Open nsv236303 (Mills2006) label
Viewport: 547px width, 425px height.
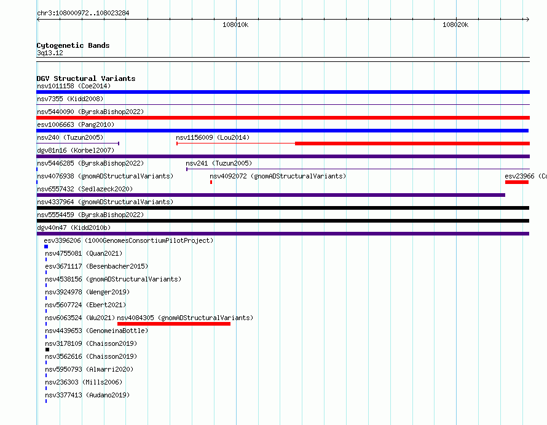point(84,382)
